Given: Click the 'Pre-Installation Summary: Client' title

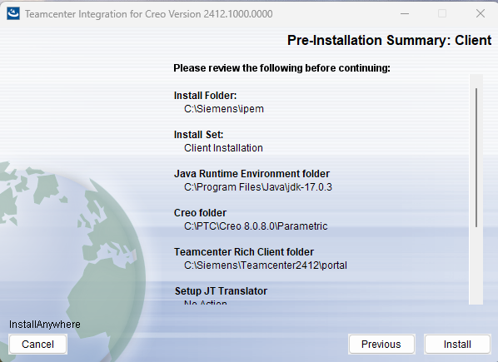Looking at the screenshot, I should pos(390,40).
